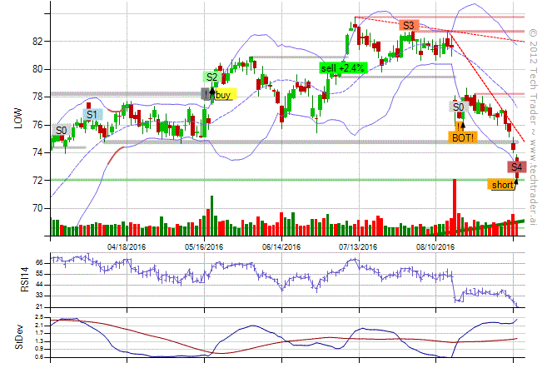Select the red S4 support marker
The width and height of the screenshot is (547, 373).
pyautogui.click(x=517, y=167)
